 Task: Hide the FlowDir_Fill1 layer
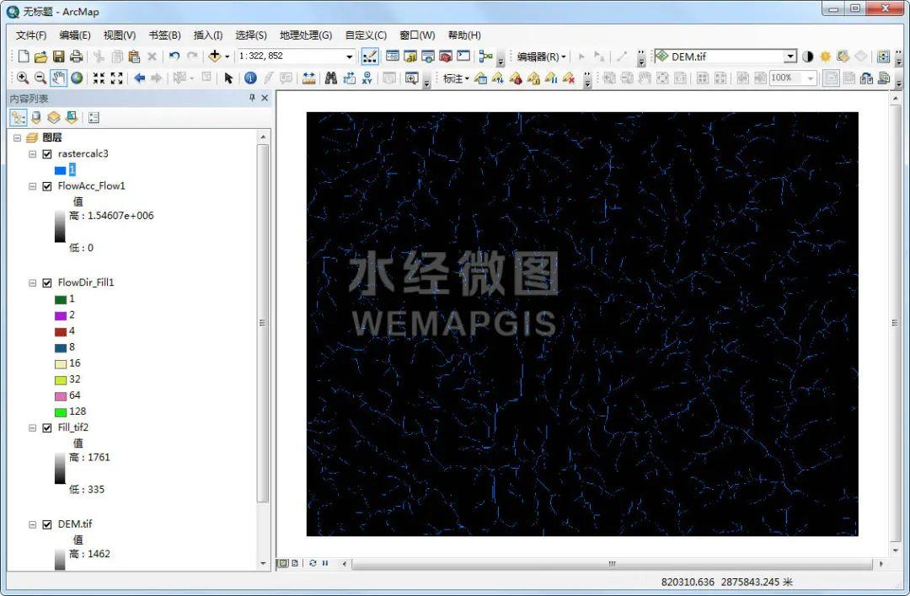pyautogui.click(x=47, y=283)
